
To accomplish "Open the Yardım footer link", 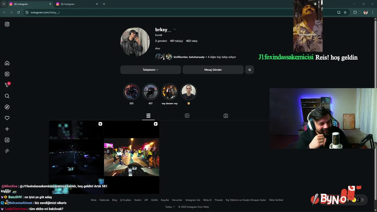I will pos(138,200).
